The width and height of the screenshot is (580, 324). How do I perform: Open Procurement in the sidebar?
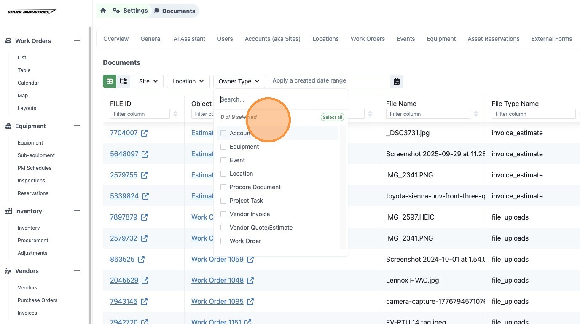[33, 241]
